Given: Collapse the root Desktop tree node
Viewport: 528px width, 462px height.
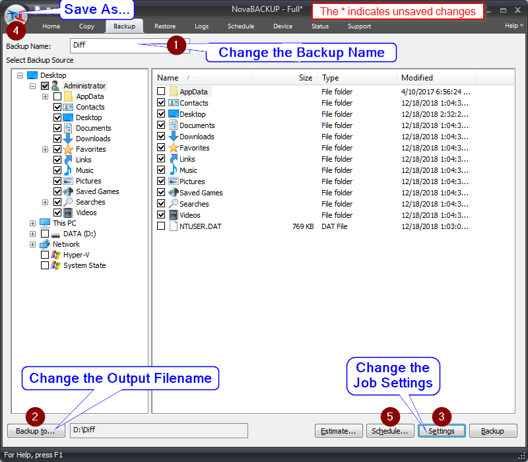Looking at the screenshot, I should point(20,75).
